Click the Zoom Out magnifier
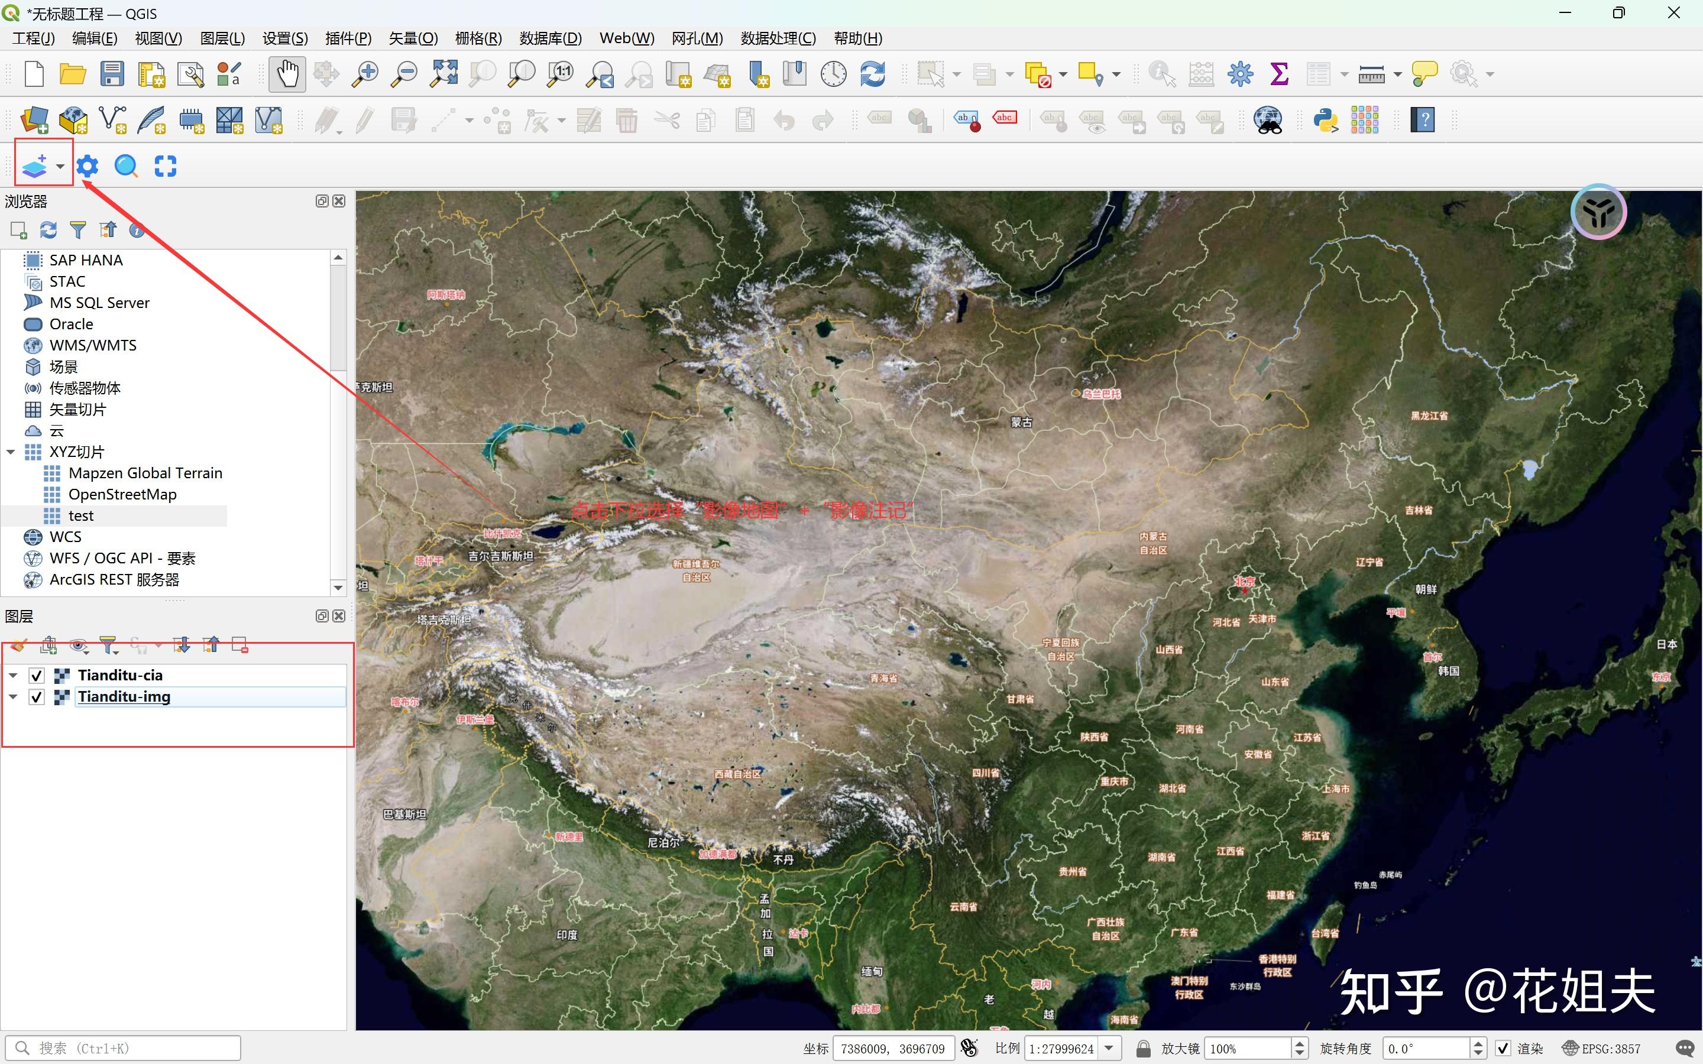This screenshot has width=1703, height=1064. (x=404, y=74)
